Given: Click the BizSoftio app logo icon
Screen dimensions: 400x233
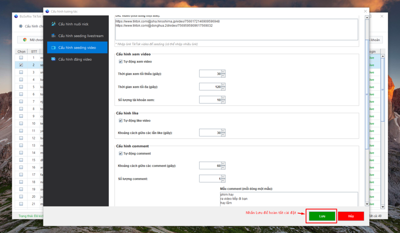Looking at the screenshot, I should click(17, 16).
